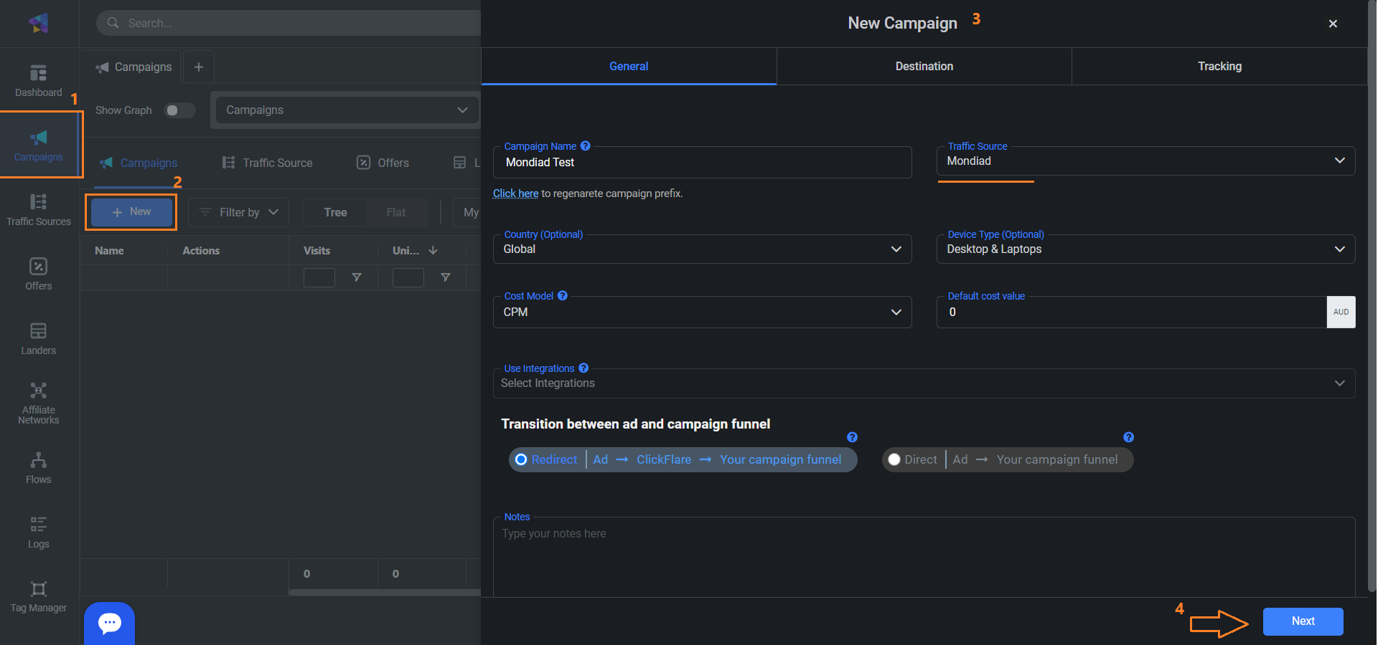Click the Next button
The height and width of the screenshot is (645, 1378).
click(x=1302, y=621)
